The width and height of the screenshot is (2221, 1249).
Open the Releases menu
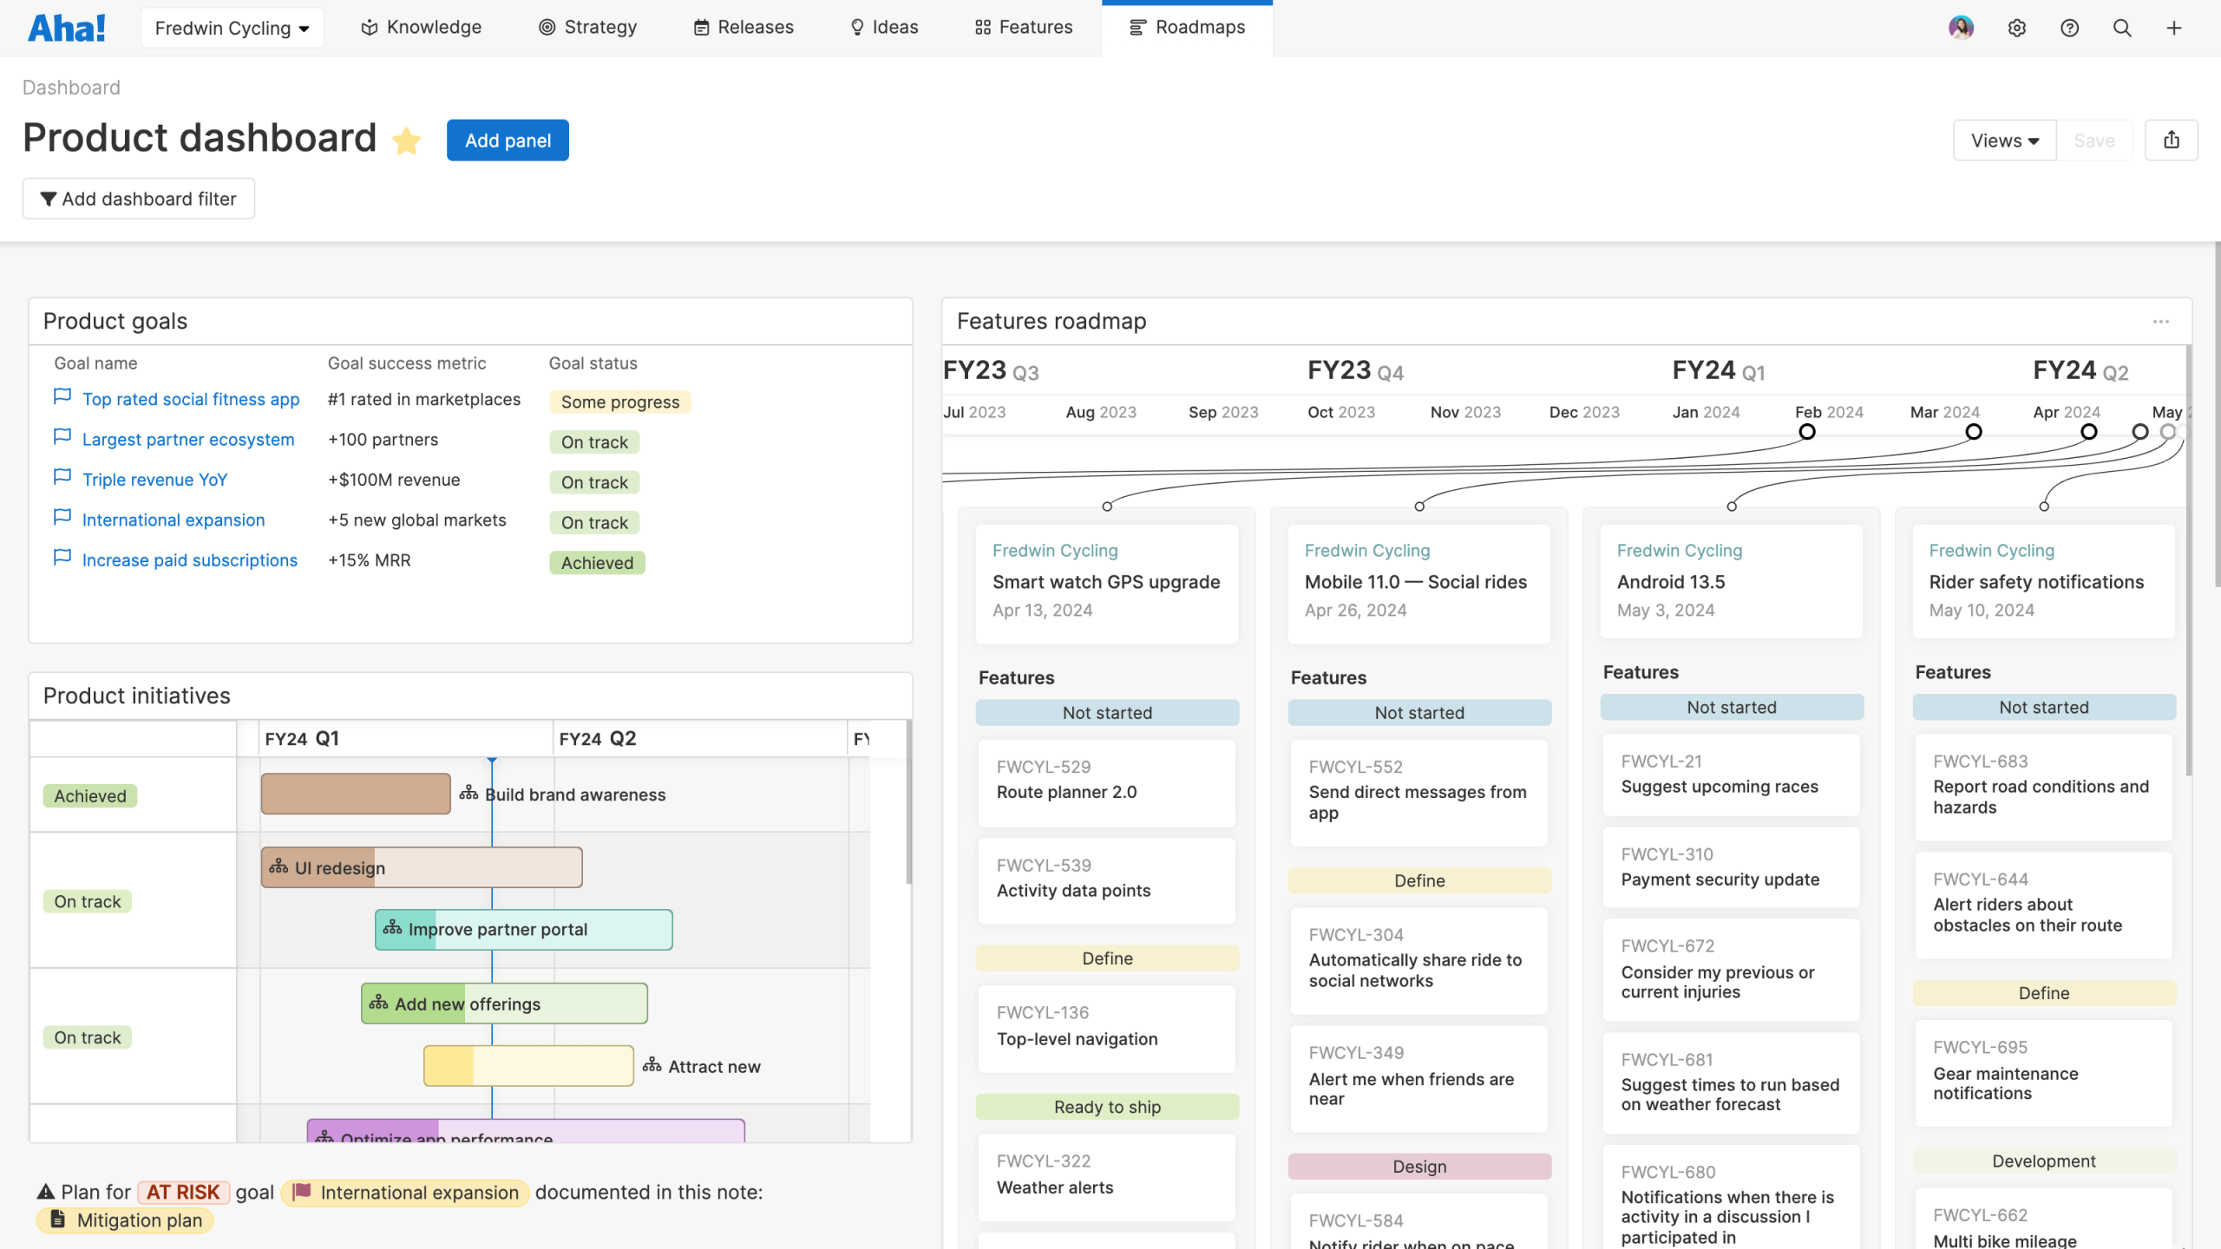pos(744,28)
